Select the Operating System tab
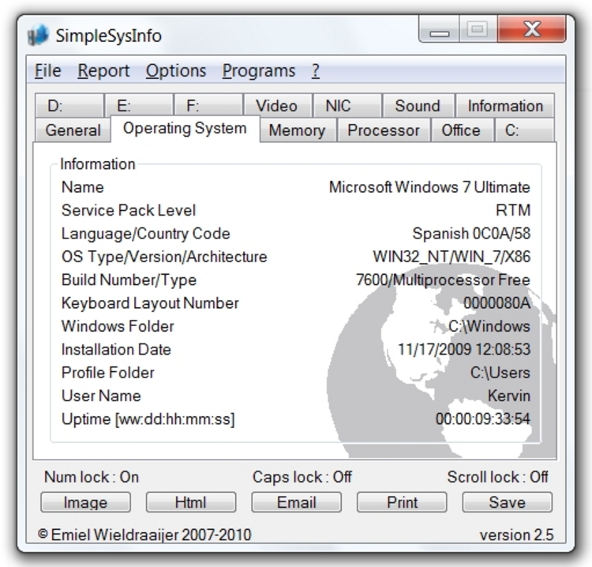 [185, 129]
